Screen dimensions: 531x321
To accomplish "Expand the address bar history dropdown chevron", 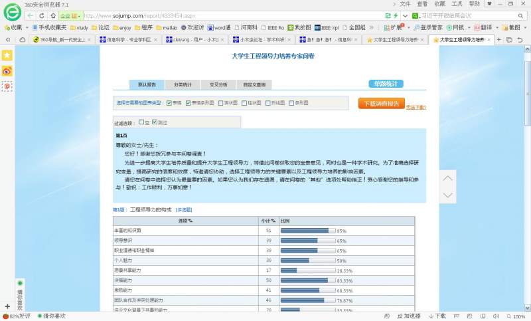I will [405, 16].
